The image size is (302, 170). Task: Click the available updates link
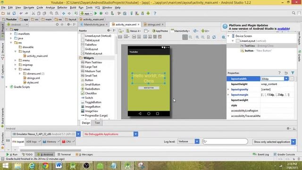click(x=284, y=28)
